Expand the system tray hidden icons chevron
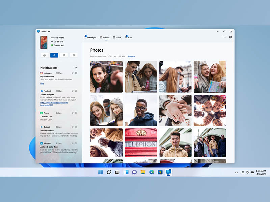The width and height of the screenshot is (270, 202). (x=237, y=172)
